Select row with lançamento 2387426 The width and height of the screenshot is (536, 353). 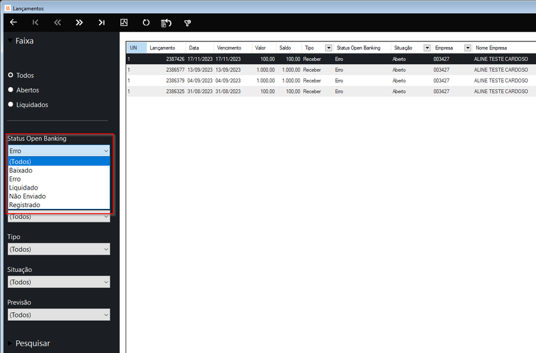[331, 59]
